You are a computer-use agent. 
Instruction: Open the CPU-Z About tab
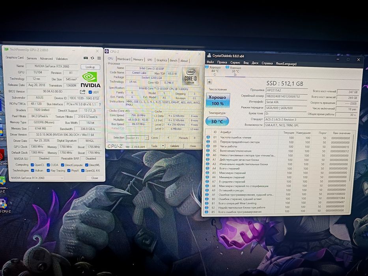[184, 61]
